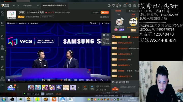183x102 pixels.
Task: Open followed list heart icon in top bar
Action: pos(113,6)
